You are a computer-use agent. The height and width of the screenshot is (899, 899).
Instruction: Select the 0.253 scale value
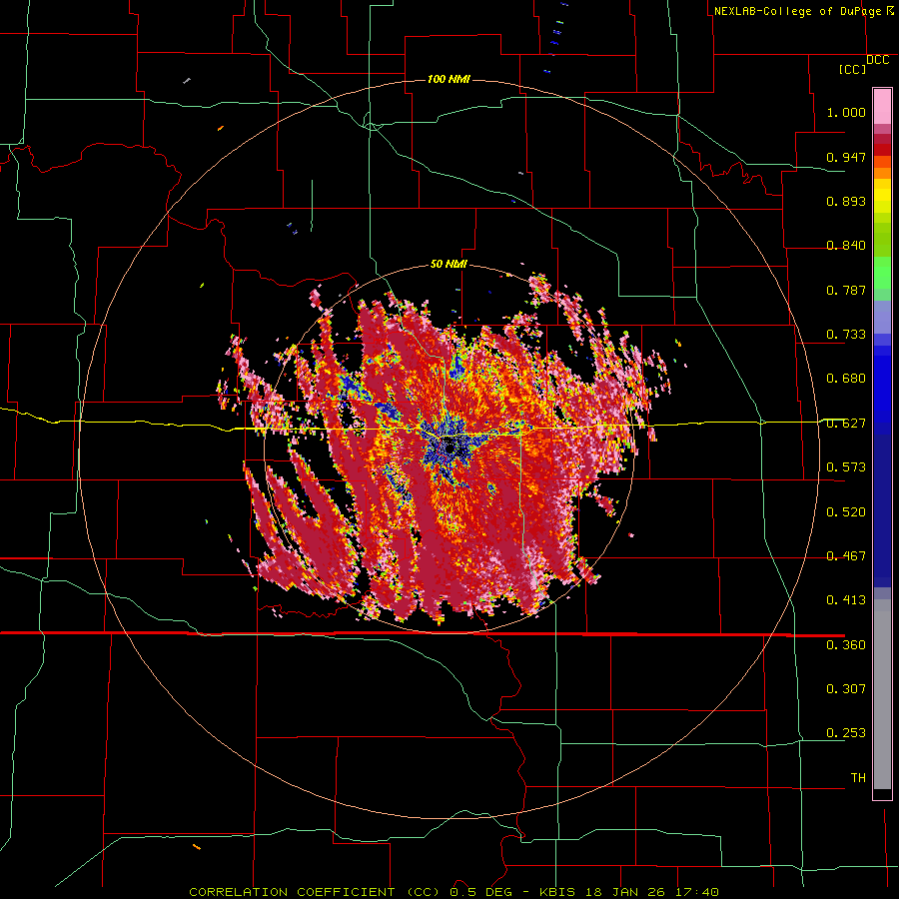click(846, 733)
